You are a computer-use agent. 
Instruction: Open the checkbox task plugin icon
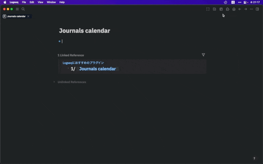coord(214,9)
